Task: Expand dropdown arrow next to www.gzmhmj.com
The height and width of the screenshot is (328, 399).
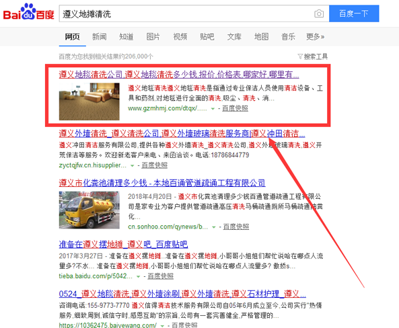Action: (213, 109)
